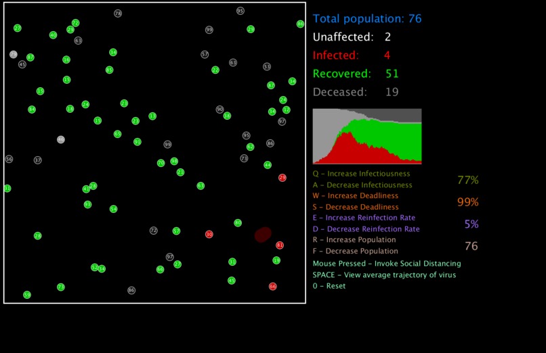Select the green recovered circle 98
This screenshot has width=546, height=353.
coord(174,161)
